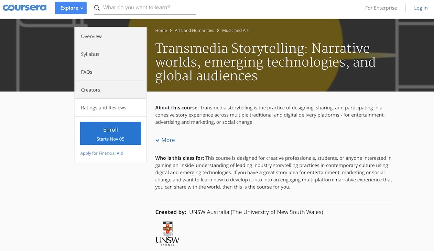Screen dimensions: 434x251
Task: Click the Transmedia Storytelling course title
Action: [x=265, y=62]
